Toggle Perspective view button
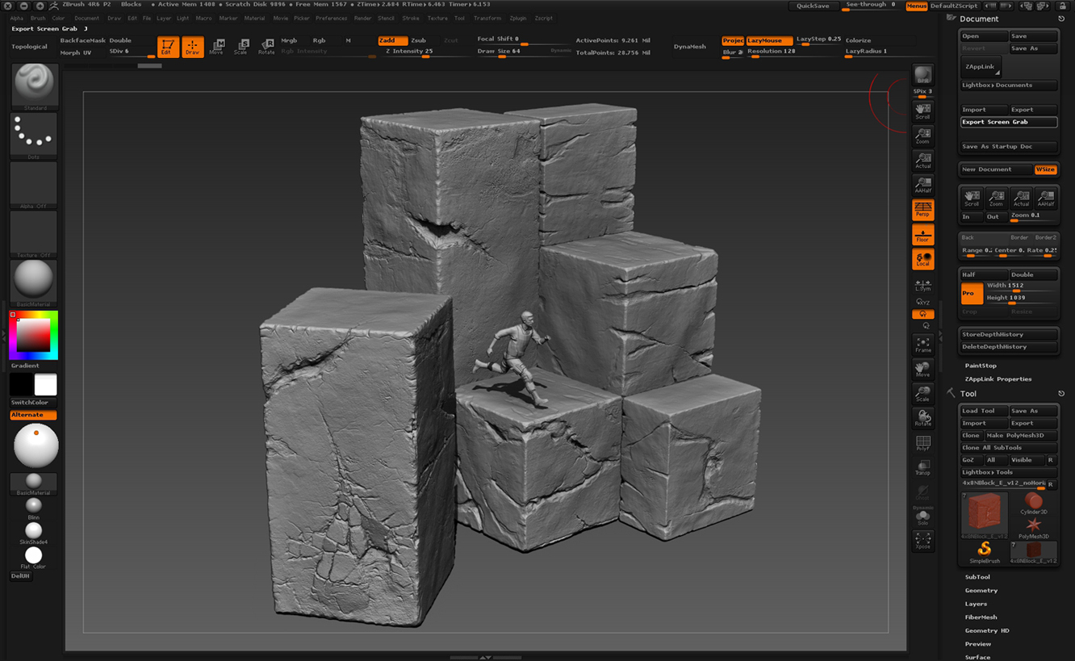This screenshot has width=1075, height=661. point(922,210)
